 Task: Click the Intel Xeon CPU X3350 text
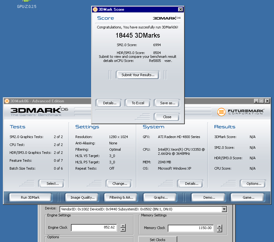181,151
